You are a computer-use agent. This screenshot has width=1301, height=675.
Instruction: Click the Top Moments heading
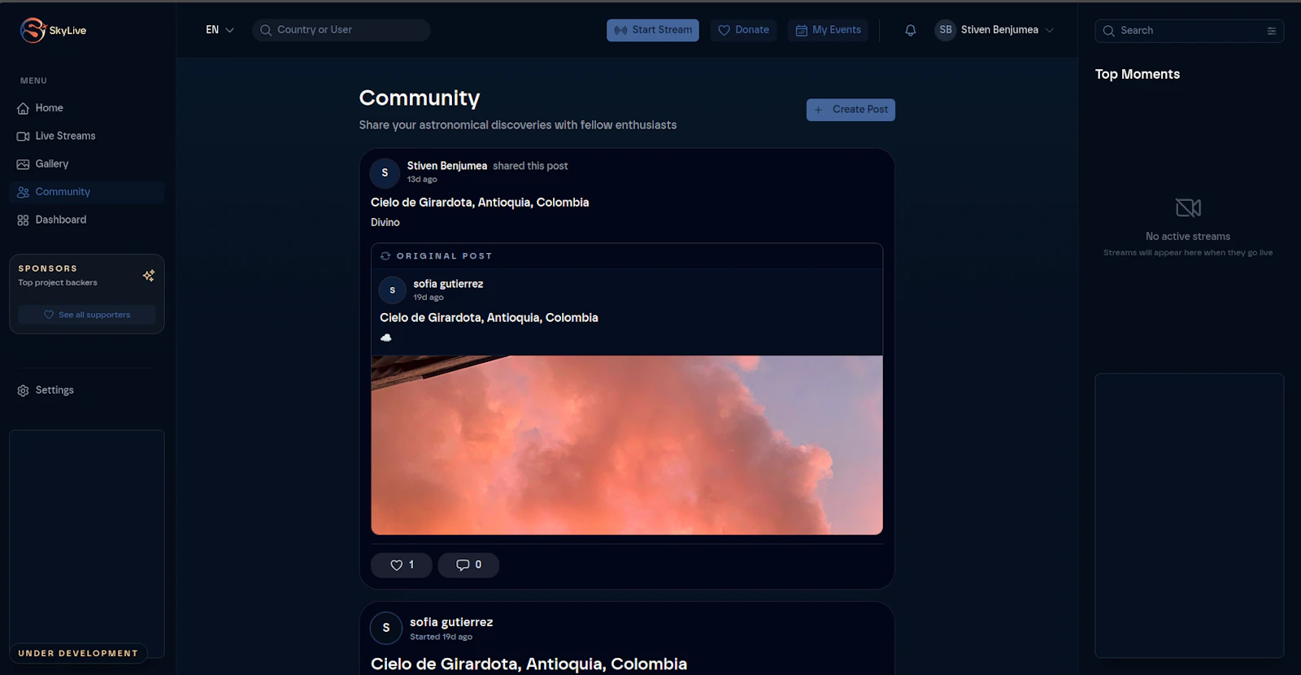[x=1138, y=74]
